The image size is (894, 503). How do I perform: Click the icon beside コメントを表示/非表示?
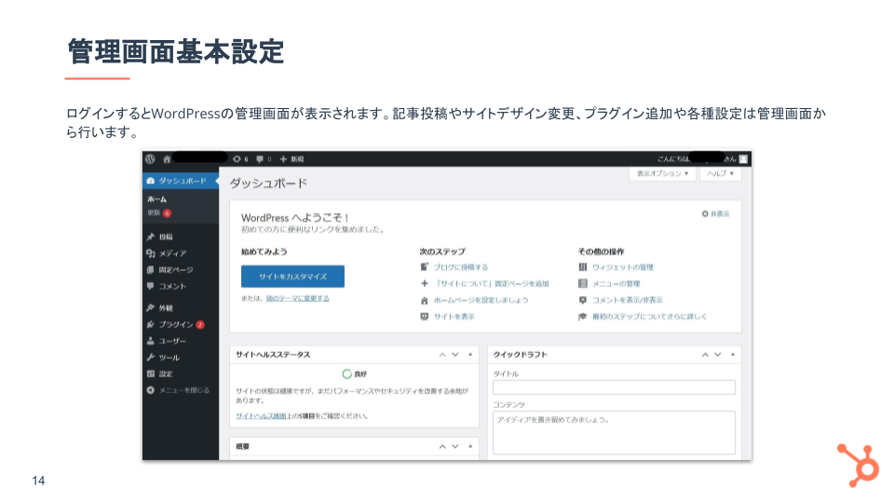(583, 300)
